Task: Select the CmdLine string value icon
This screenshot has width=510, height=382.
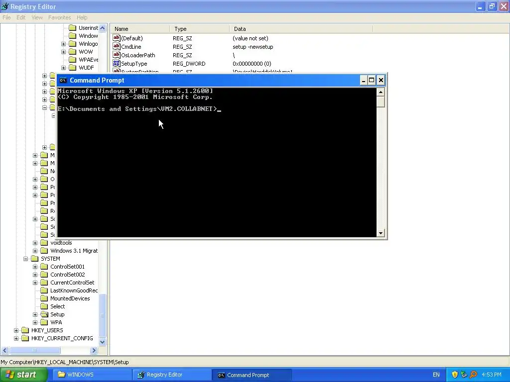Action: click(117, 46)
